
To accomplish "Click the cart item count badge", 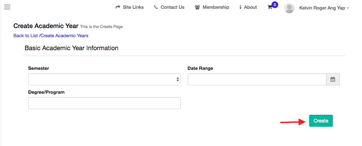I will coord(275,5).
